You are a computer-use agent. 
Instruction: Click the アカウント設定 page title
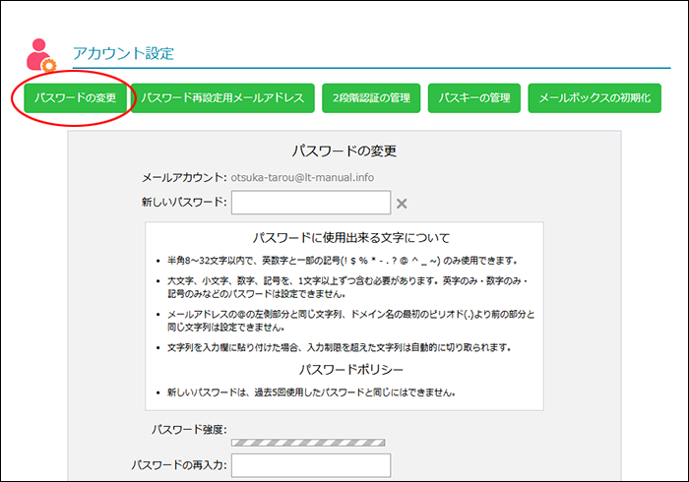[x=123, y=53]
